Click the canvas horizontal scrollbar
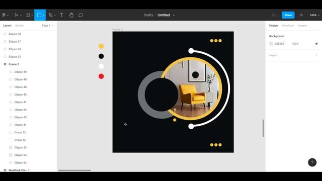The width and height of the screenshot is (322, 181). point(74,170)
